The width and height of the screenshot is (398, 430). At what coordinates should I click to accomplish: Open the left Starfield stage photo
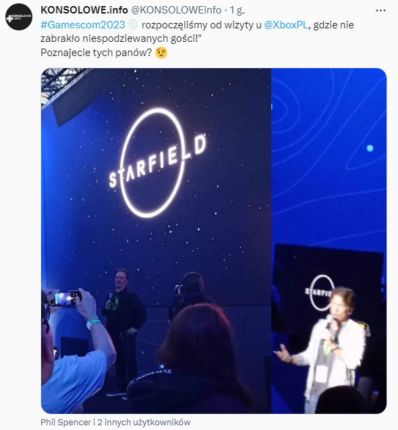(156, 240)
